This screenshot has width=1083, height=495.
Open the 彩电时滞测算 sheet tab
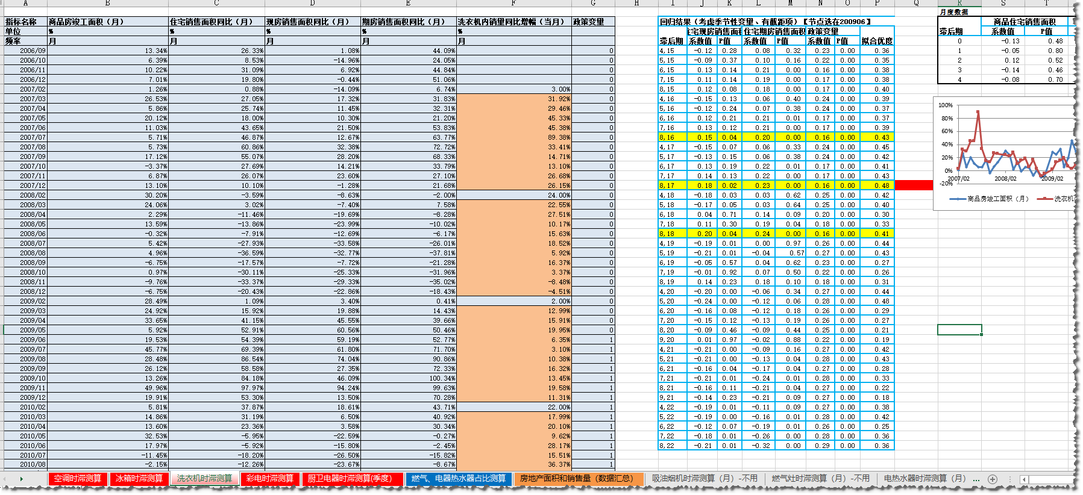(x=270, y=478)
